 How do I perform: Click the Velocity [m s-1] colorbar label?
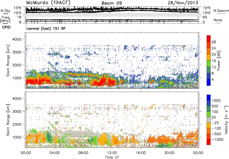(226, 120)
